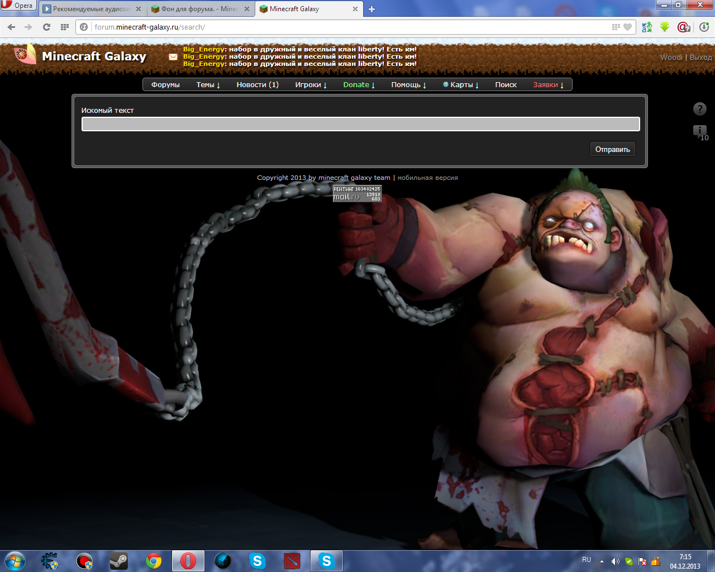Click the Искомый текст search input
This screenshot has height=572, width=715.
point(360,124)
